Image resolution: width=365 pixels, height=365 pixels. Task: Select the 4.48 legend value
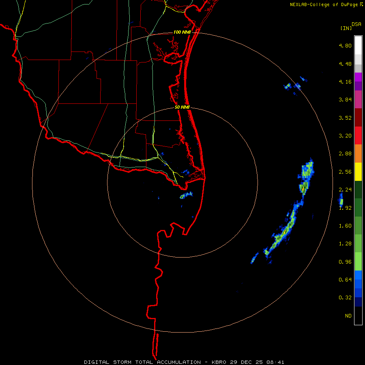pos(345,64)
